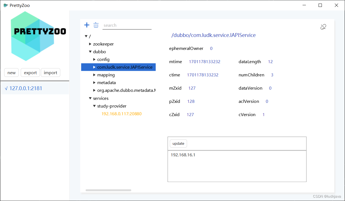Screen dimensions: 345x201
Task: Click the cVersion value 1
Action: [x=263, y=114]
